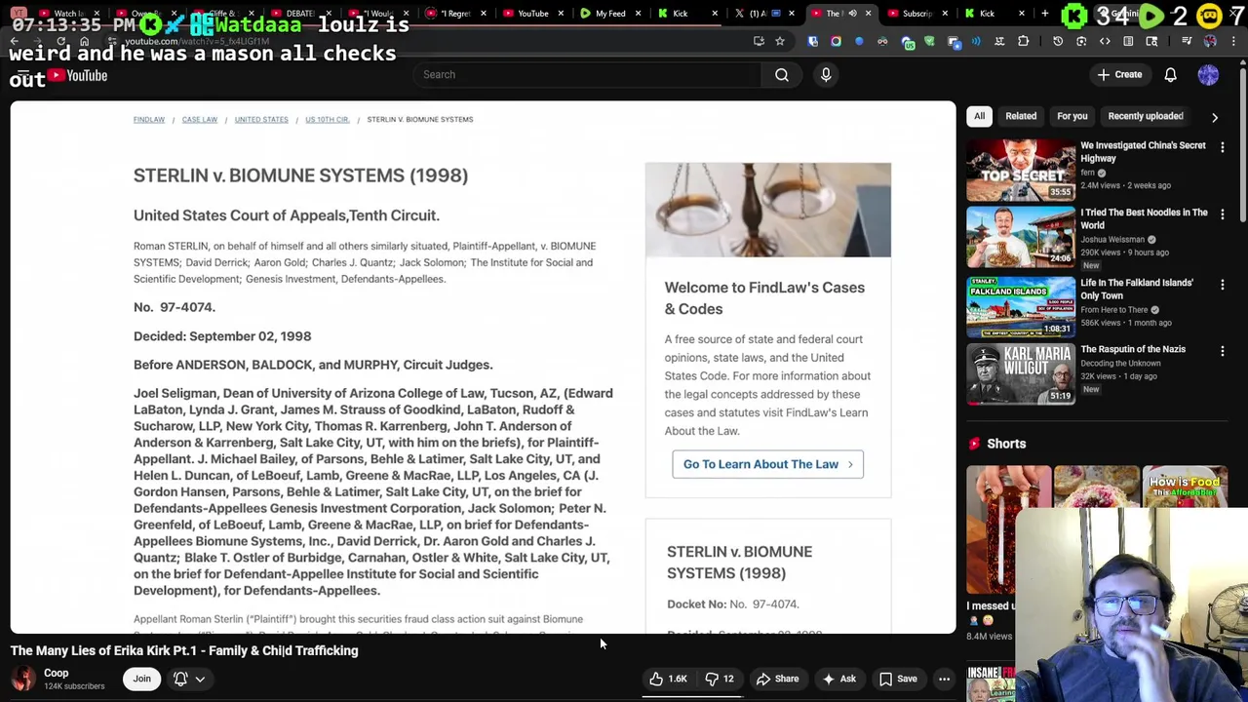
Task: Open the YouTube account avatar menu
Action: (x=1208, y=75)
